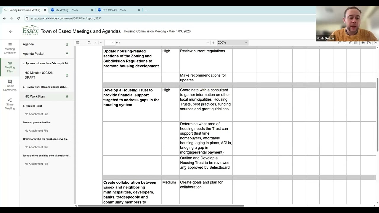379x213 pixels.
Task: Download HC Minutes 020326 DRAFT
Action: tap(67, 75)
